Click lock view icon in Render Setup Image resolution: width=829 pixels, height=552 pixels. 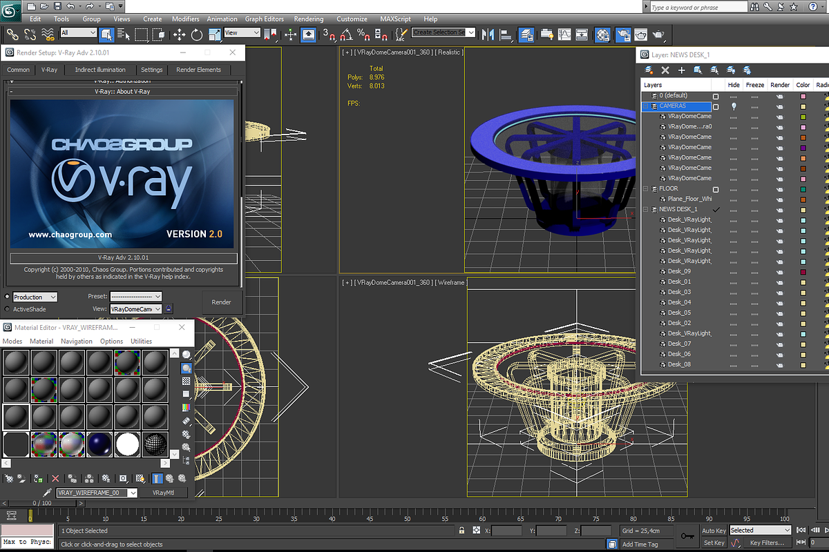tap(169, 309)
